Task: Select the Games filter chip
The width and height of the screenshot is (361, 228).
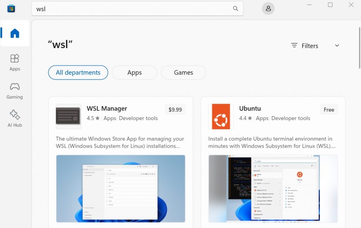Action: [183, 73]
